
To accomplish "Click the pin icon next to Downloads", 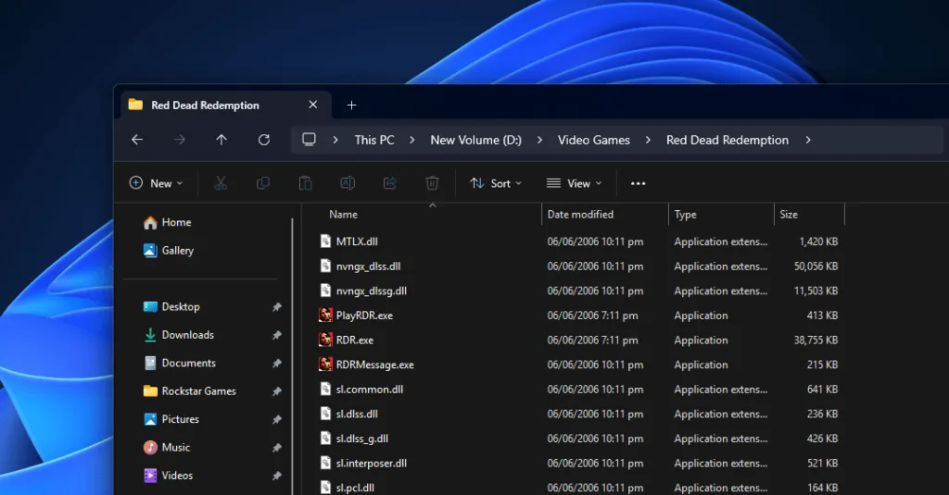I will 276,336.
